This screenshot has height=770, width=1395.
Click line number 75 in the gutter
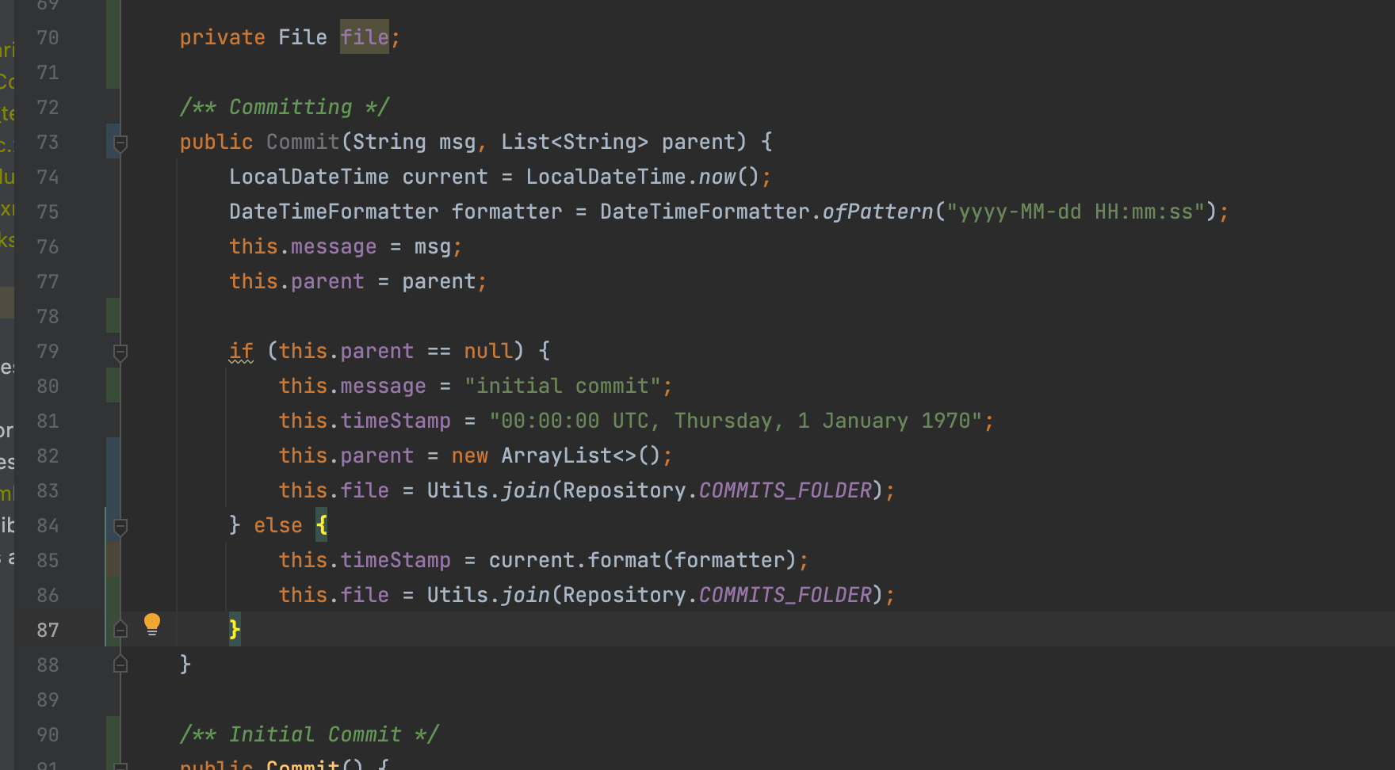coord(48,212)
